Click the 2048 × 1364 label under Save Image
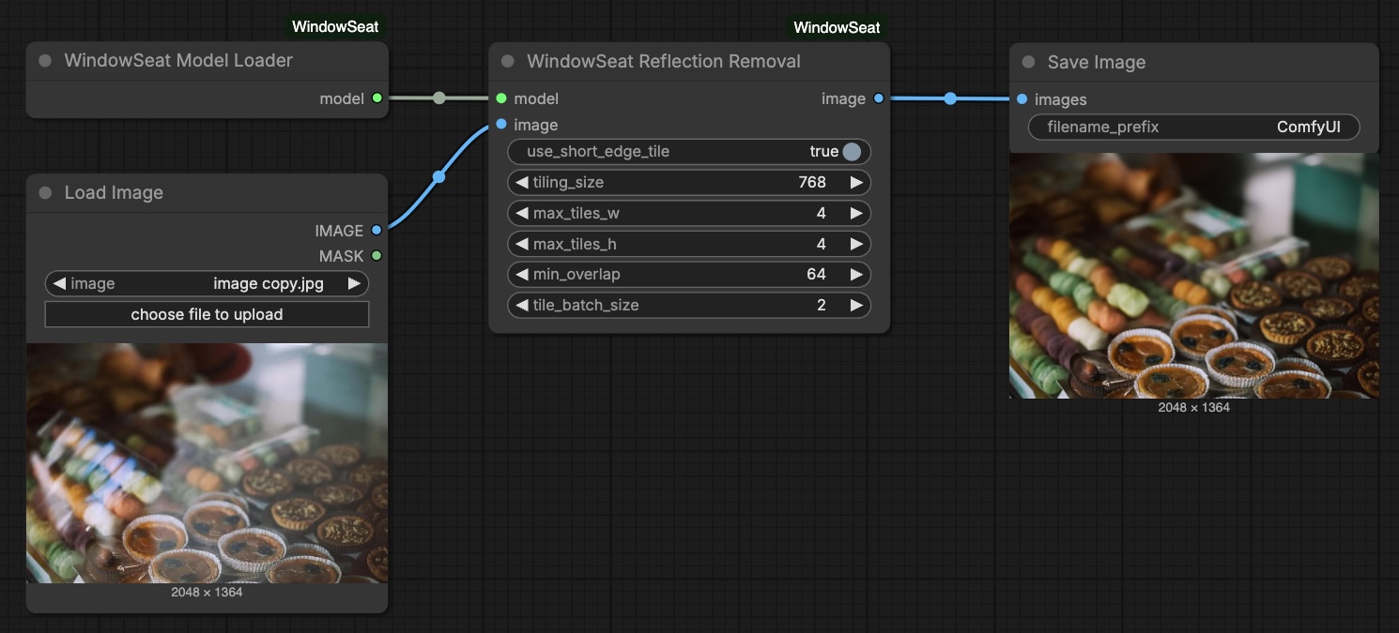Viewport: 1399px width, 633px height. (1194, 408)
